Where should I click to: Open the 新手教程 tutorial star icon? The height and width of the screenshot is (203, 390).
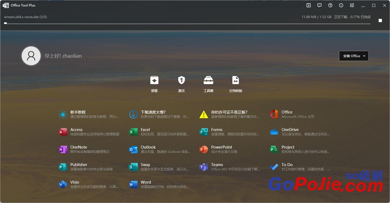tap(63, 114)
